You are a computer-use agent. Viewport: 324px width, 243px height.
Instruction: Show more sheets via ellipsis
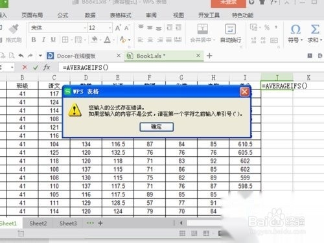tap(90, 223)
